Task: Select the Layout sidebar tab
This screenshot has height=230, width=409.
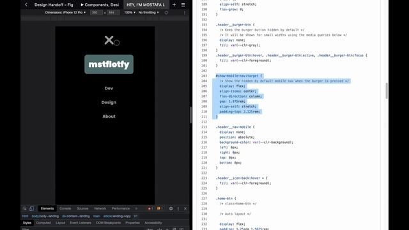Action: point(60,223)
